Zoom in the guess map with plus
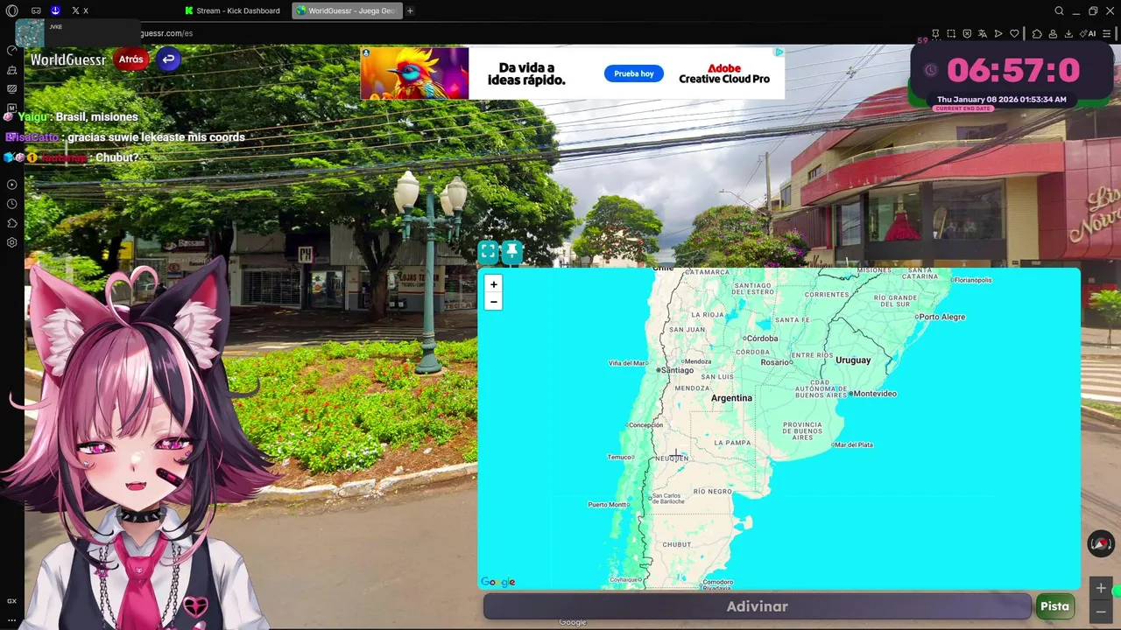This screenshot has height=630, width=1121. pos(494,284)
